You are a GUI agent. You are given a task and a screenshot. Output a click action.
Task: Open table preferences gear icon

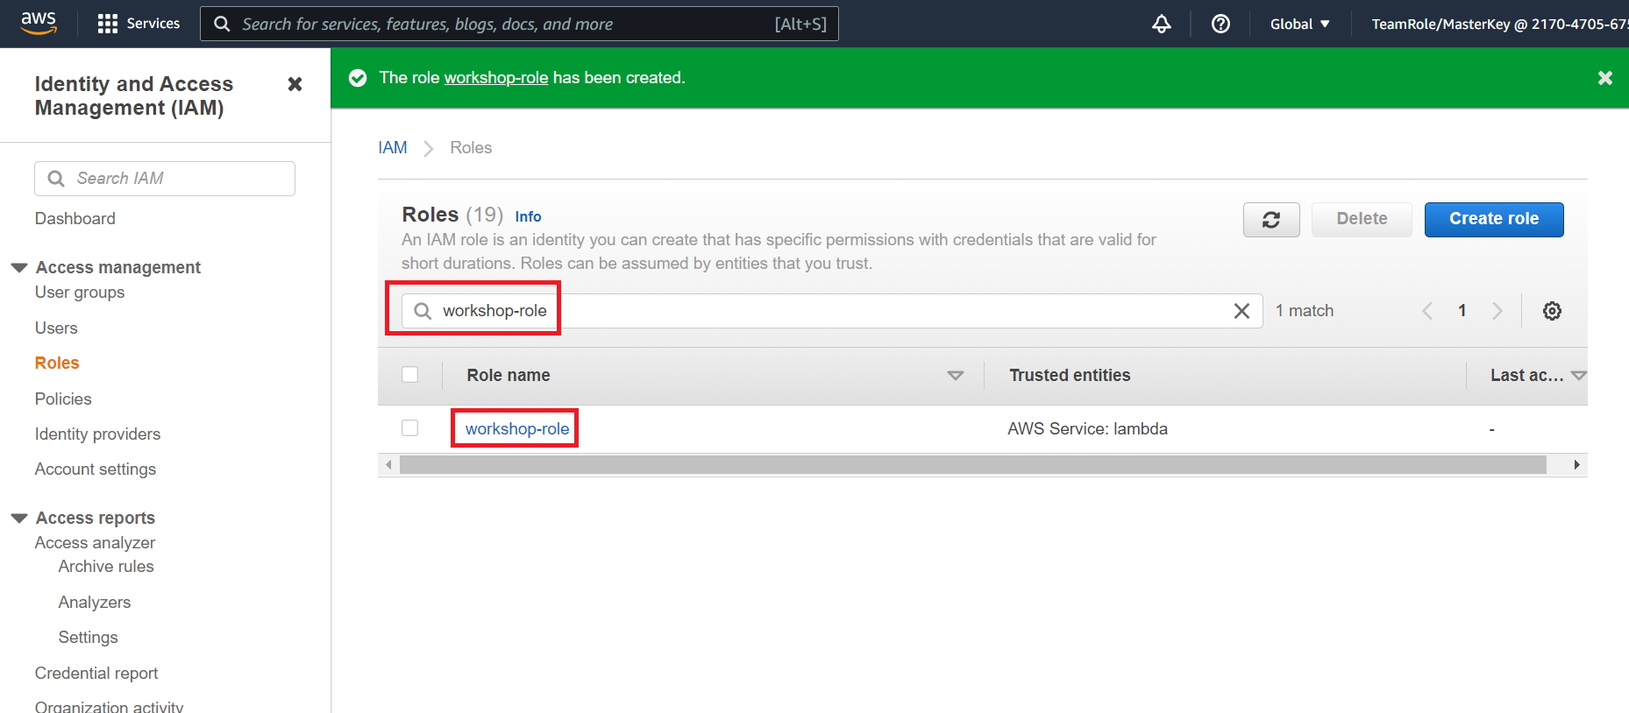pos(1552,311)
